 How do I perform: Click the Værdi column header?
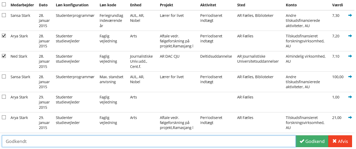[337, 5]
